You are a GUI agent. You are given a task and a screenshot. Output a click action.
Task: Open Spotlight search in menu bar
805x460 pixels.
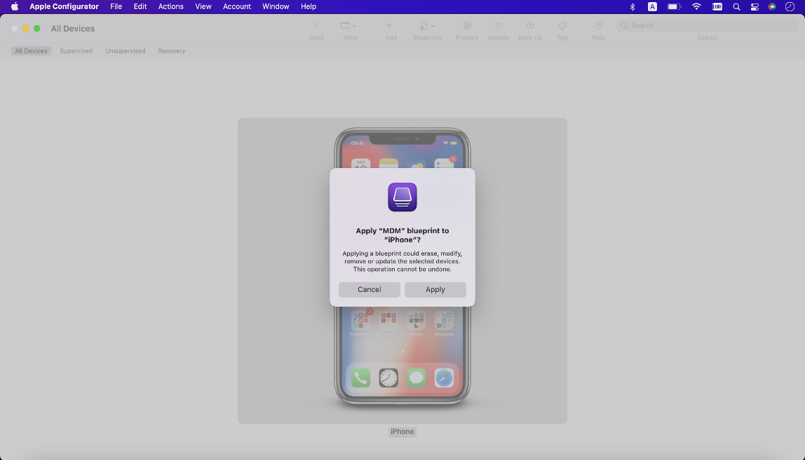736,7
